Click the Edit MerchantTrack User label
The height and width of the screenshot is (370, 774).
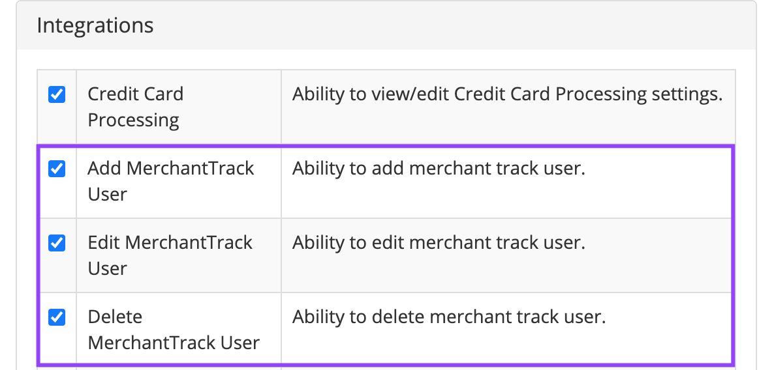(170, 255)
